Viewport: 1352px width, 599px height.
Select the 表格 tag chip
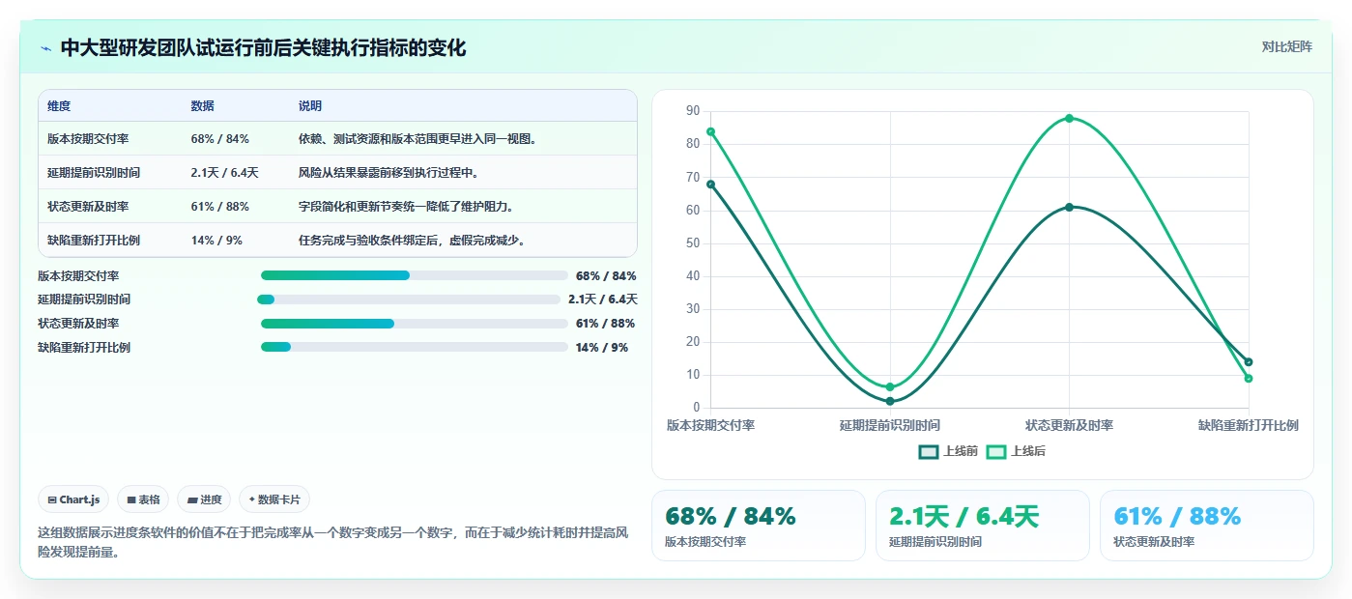point(143,499)
